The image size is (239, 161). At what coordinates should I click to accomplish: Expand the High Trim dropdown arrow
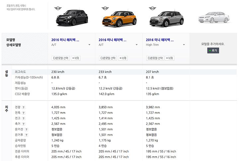coord(184,45)
